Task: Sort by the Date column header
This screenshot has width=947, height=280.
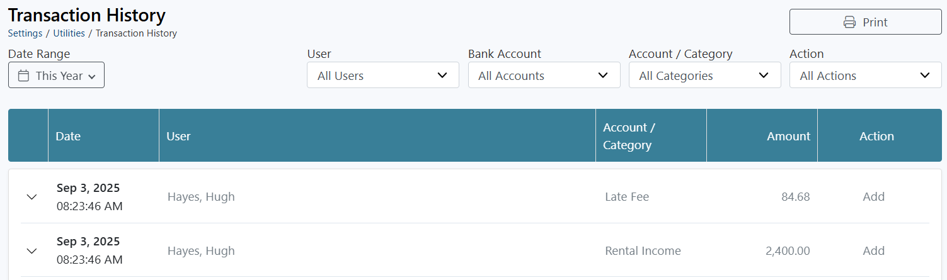Action: click(68, 136)
